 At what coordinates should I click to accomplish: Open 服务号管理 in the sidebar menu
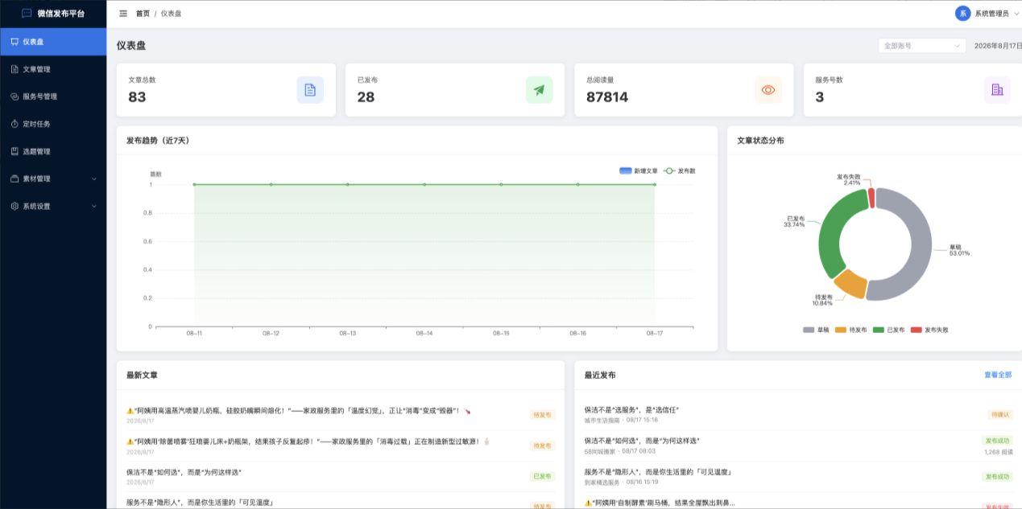pos(53,96)
